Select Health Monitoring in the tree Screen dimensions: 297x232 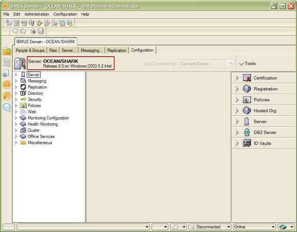pyautogui.click(x=43, y=124)
